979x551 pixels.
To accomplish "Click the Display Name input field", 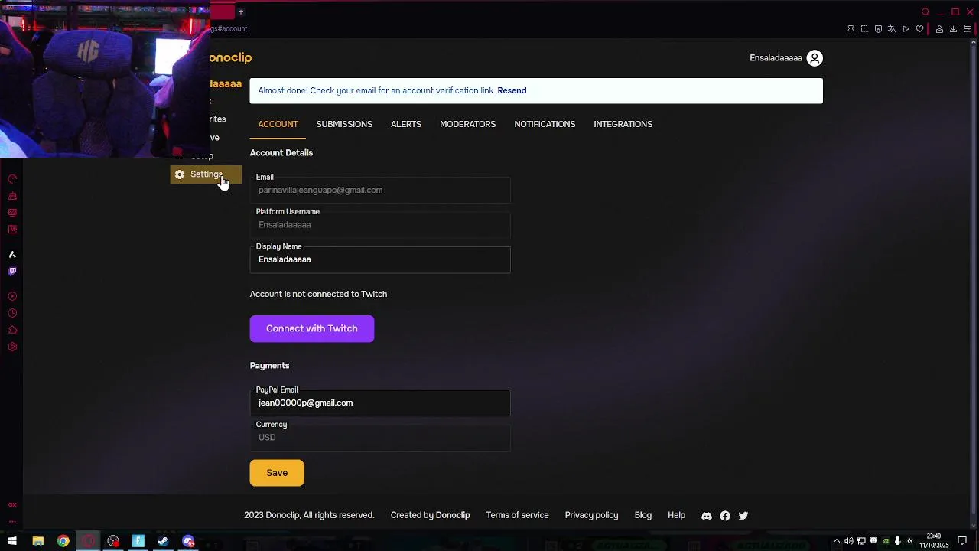I will click(x=380, y=259).
